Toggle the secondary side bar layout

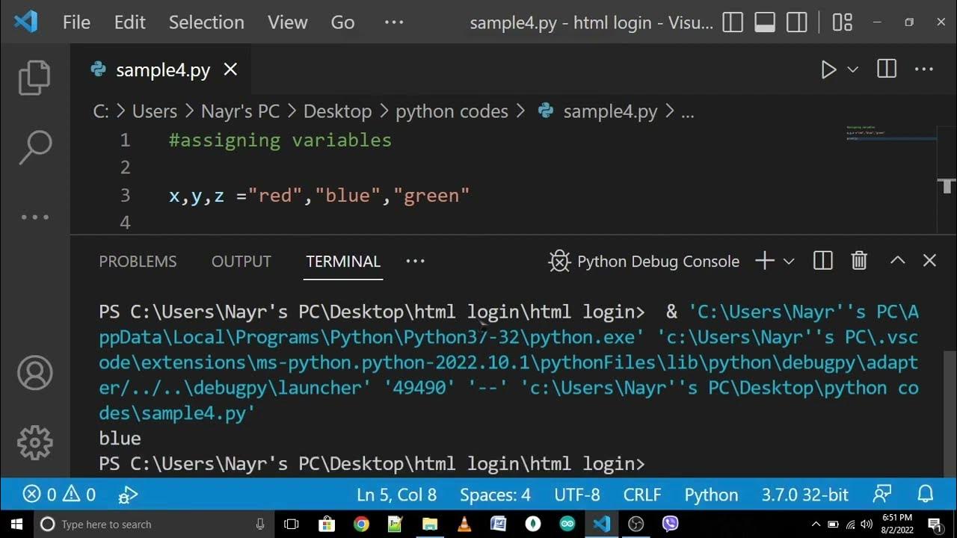(x=797, y=22)
